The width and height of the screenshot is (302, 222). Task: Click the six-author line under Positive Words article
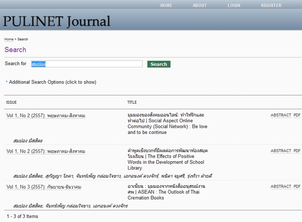(x=113, y=176)
